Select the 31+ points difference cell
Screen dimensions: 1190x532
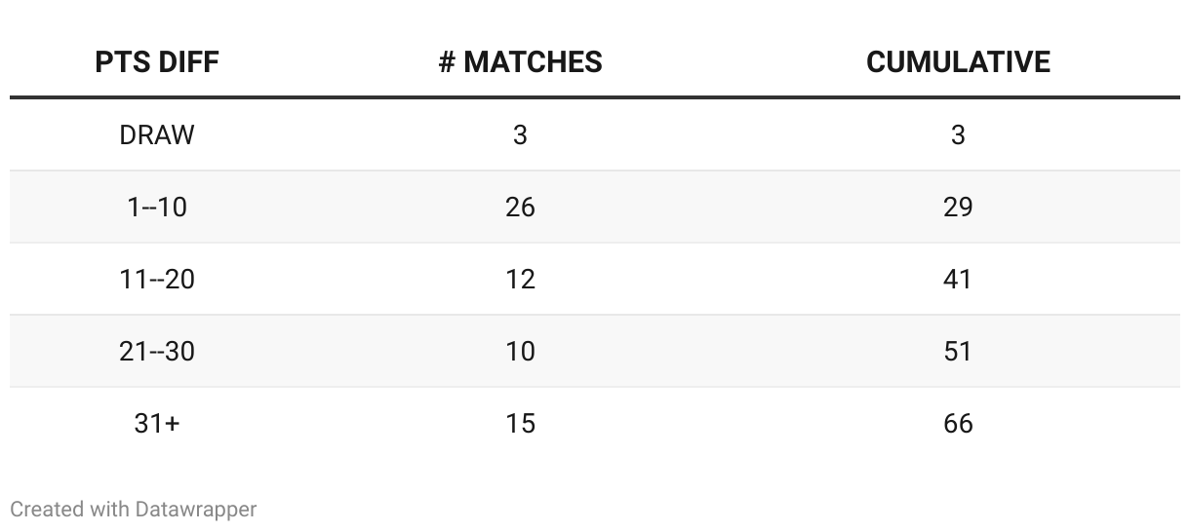(x=157, y=423)
